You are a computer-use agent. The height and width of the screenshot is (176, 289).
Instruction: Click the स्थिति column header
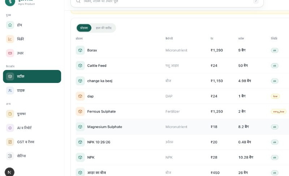pyautogui.click(x=274, y=39)
